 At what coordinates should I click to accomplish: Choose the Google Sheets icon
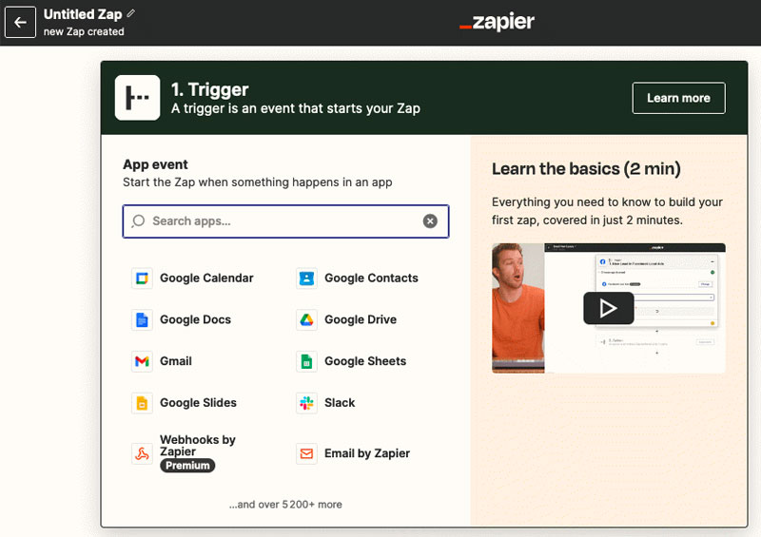[306, 361]
